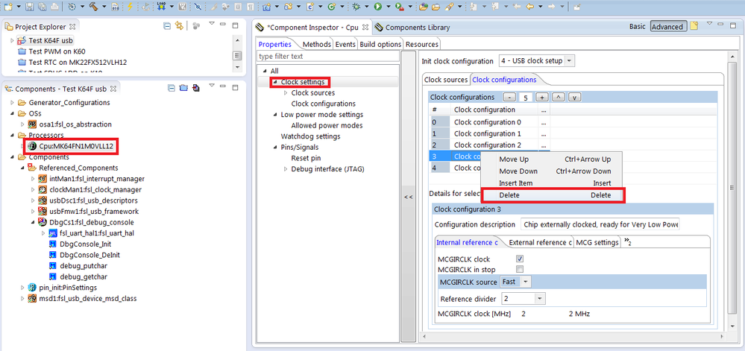Click the Debug bug icon
Viewport: 745px width, 351px height.
pos(356,7)
